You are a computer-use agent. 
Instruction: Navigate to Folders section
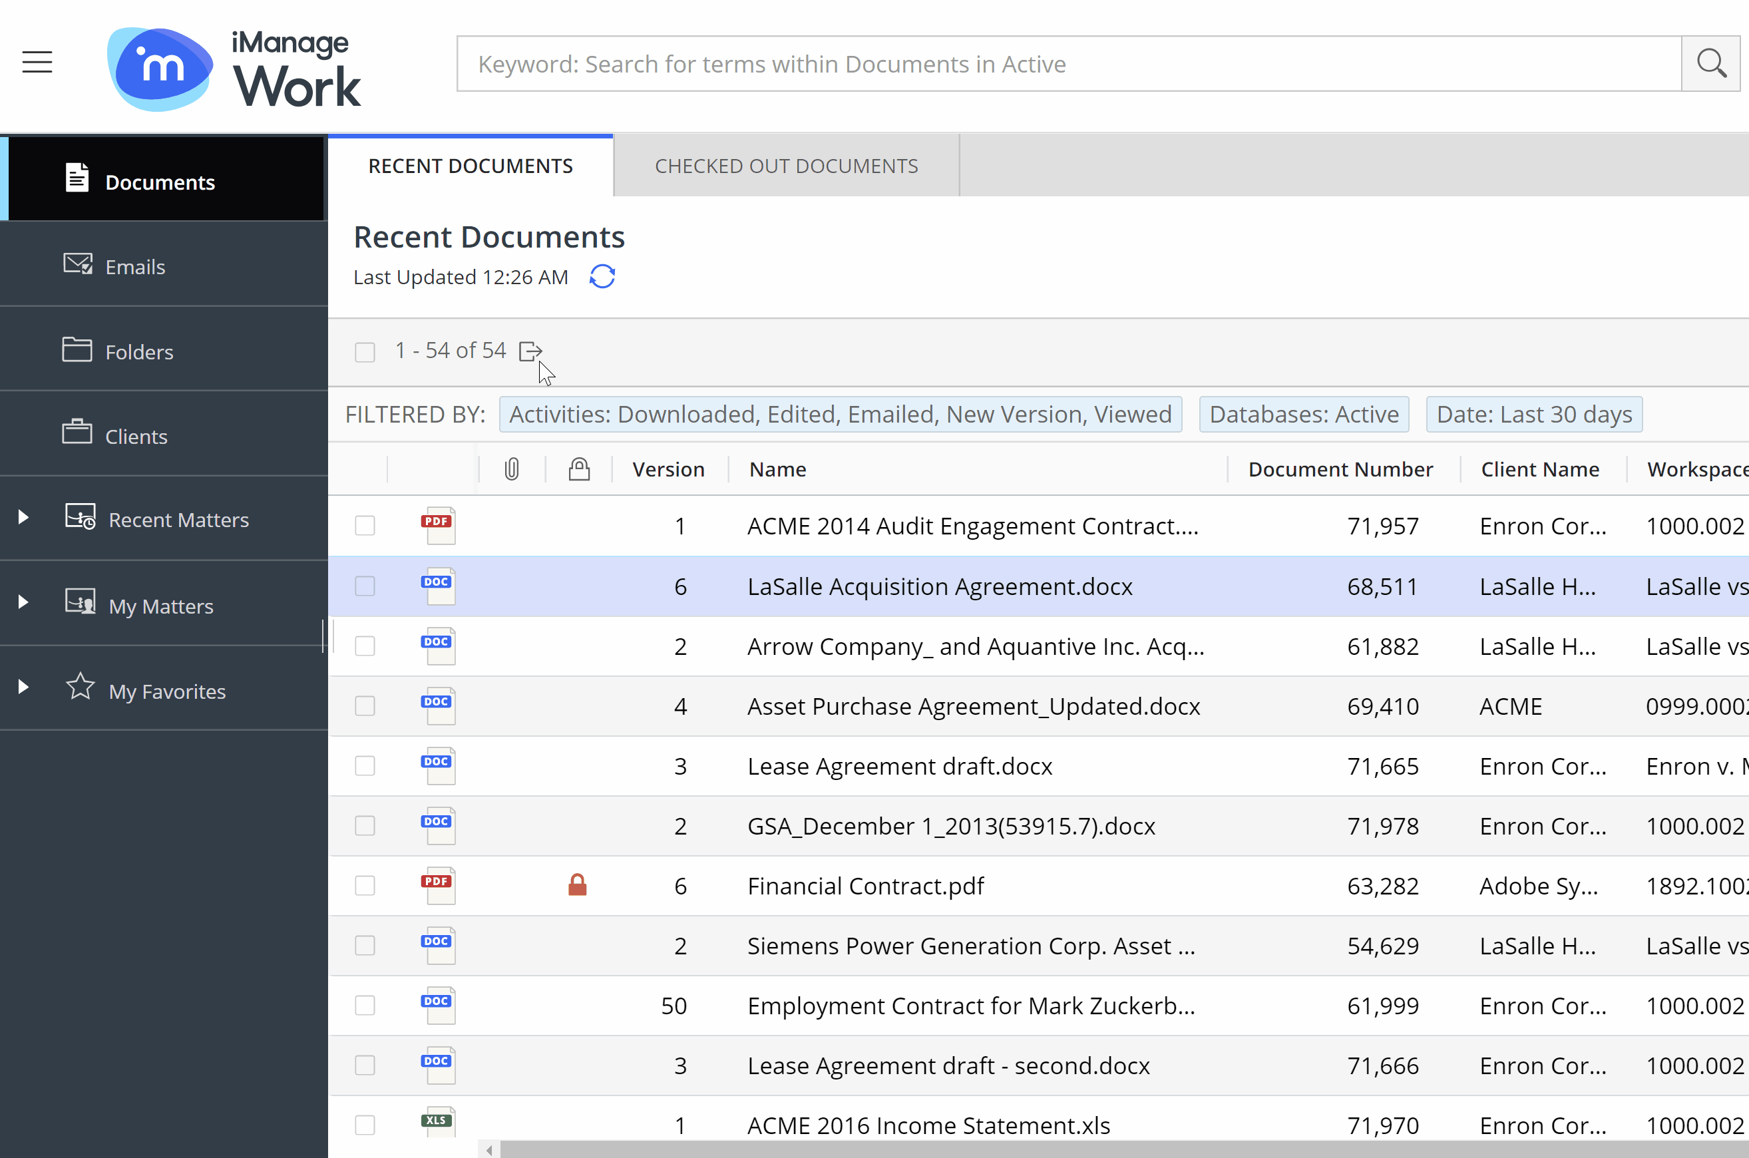point(138,351)
